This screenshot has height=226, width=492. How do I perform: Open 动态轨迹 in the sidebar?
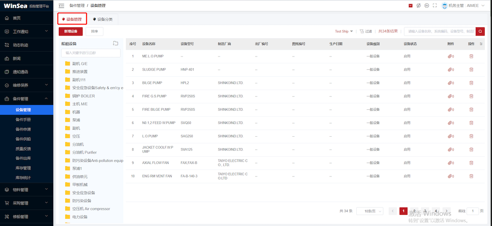point(27,45)
